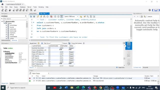This screenshot has width=160, height=90.
Task: Toggle wrap cell content
Action: (x=84, y=43)
